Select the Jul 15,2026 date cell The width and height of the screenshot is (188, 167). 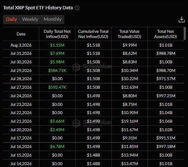21,155
